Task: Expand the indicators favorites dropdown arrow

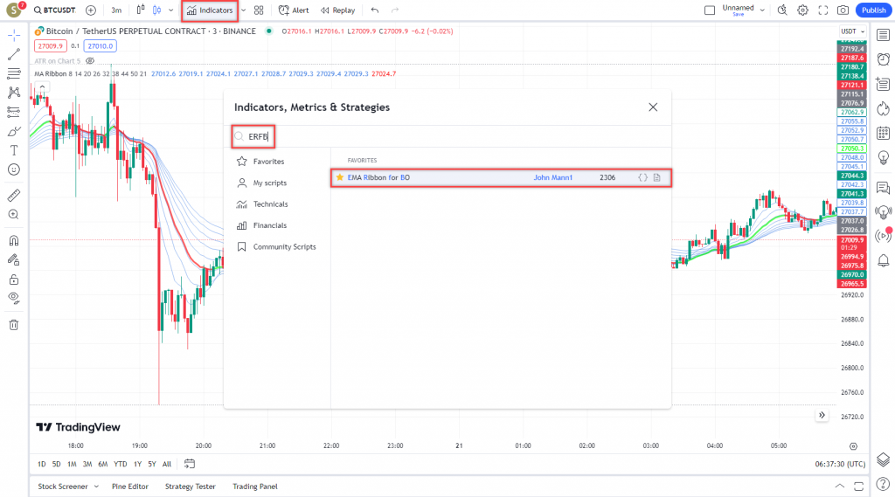Action: pos(243,10)
